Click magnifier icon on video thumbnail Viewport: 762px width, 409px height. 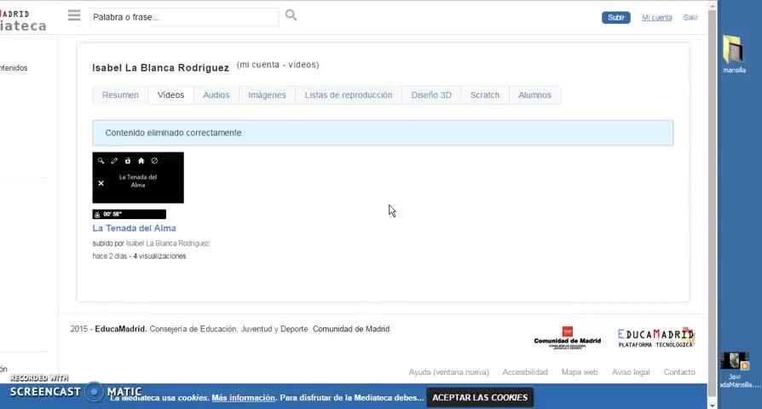click(x=101, y=161)
